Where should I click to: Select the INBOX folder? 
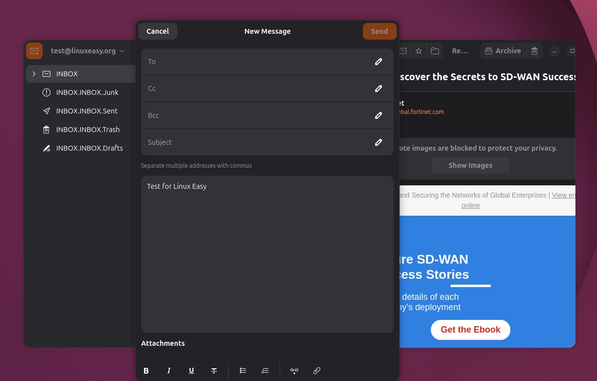coord(81,74)
